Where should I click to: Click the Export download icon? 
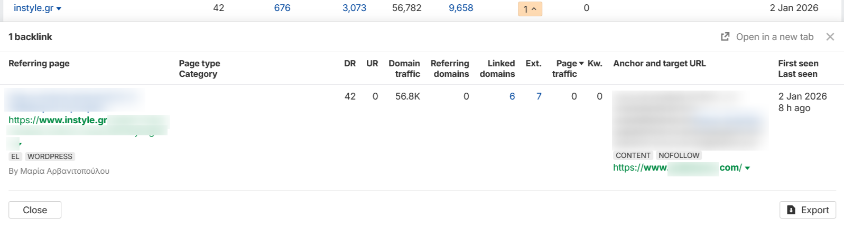(x=791, y=210)
